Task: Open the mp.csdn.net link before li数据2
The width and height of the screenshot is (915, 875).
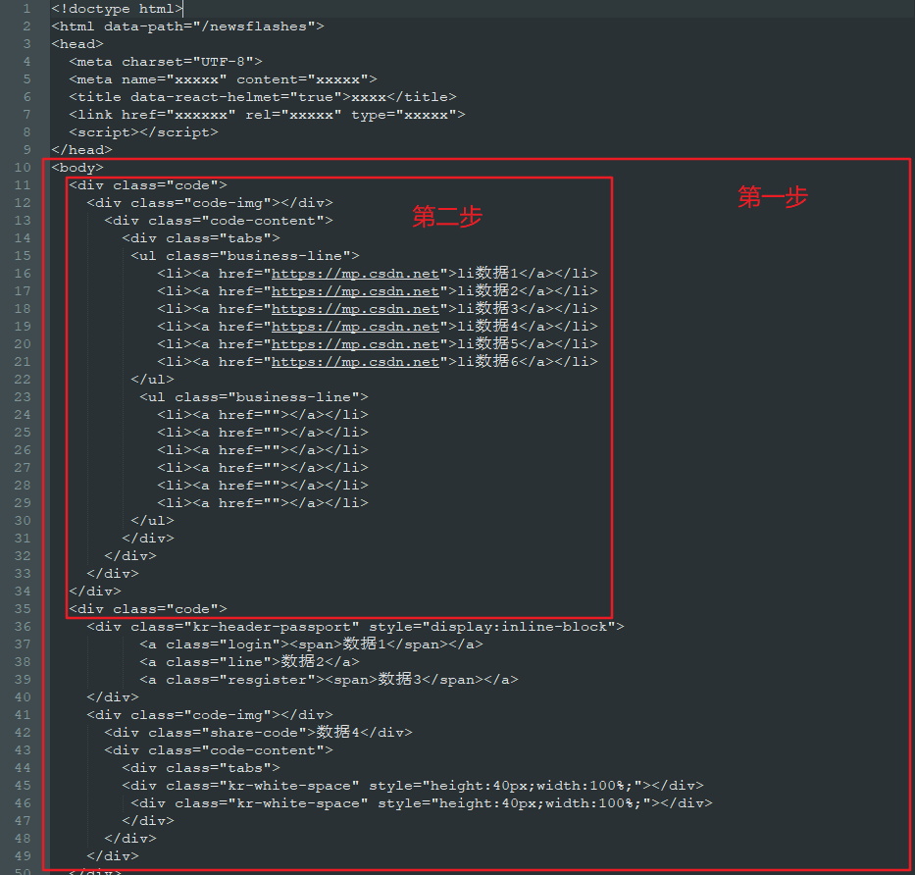Action: [x=355, y=291]
